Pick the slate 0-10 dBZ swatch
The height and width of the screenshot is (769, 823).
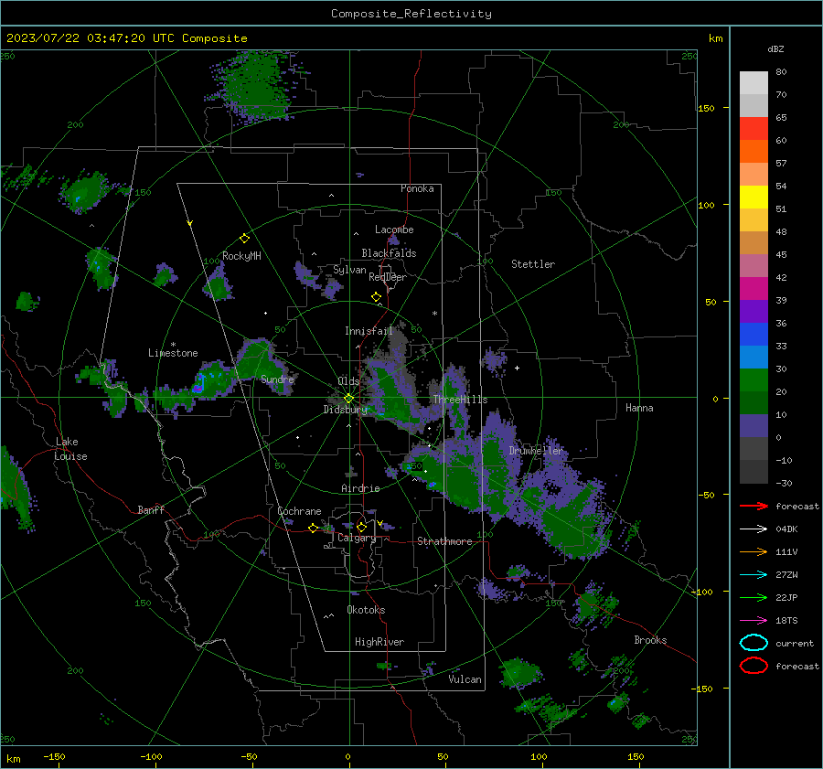pyautogui.click(x=754, y=426)
